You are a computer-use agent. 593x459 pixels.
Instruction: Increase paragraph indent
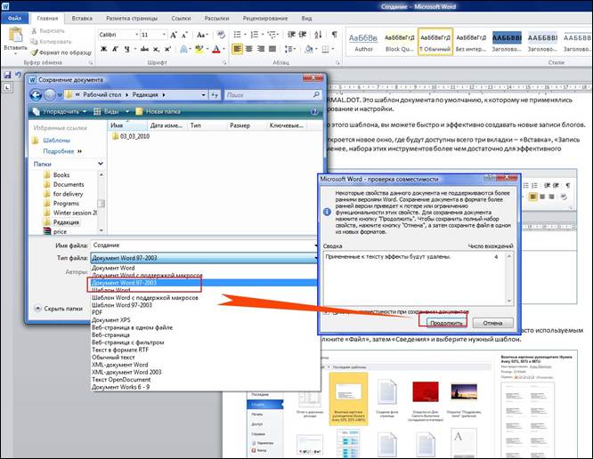303,35
